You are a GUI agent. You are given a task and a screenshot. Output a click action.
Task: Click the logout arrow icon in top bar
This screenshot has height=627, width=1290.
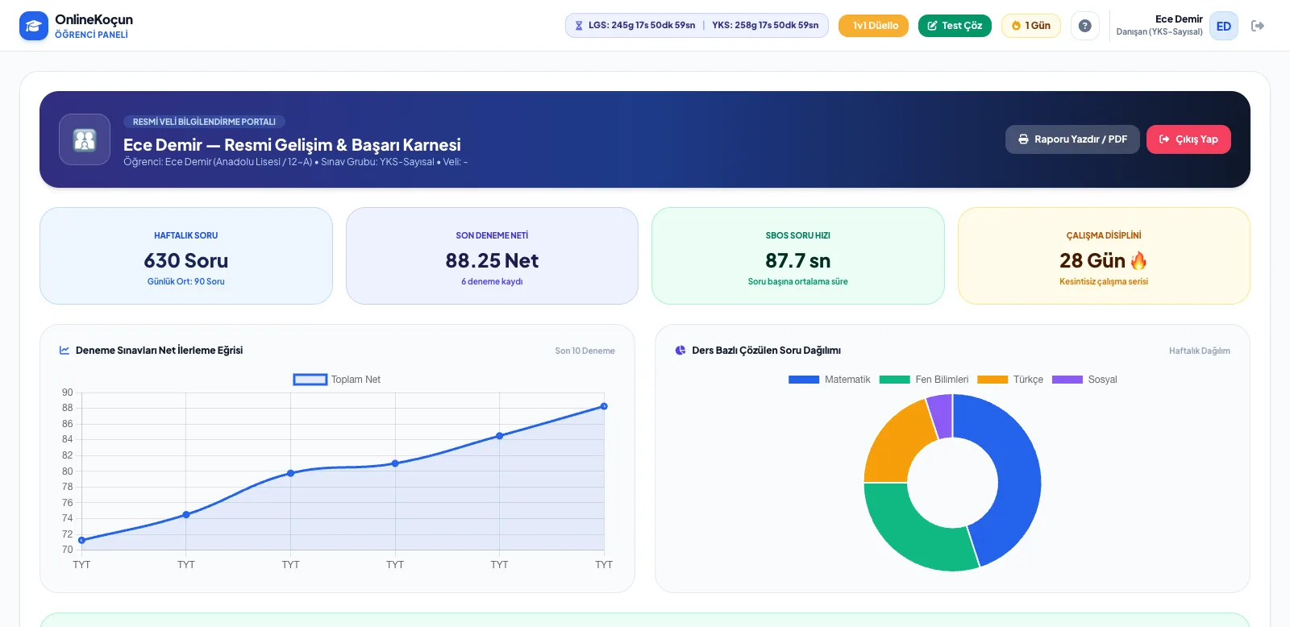[1258, 26]
